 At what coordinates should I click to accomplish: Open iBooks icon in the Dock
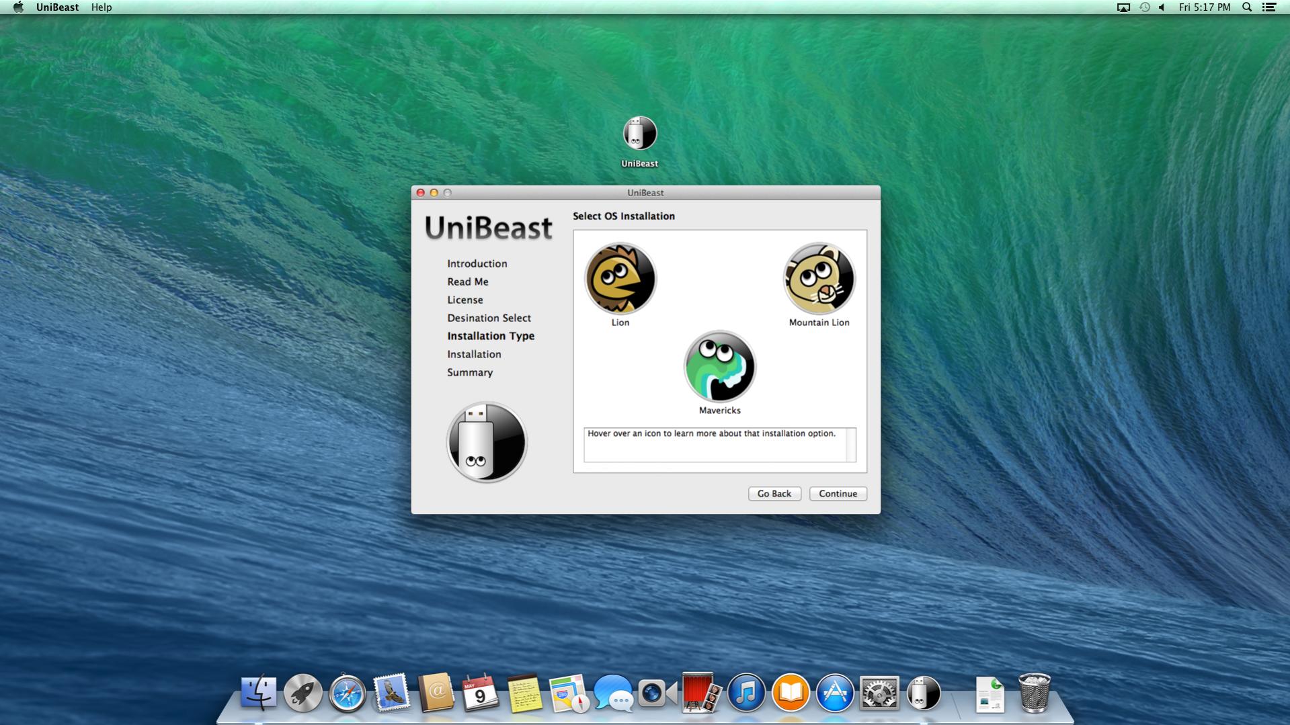tap(791, 693)
